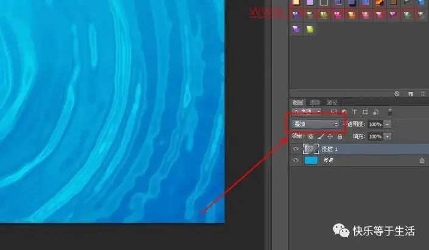Apply the teal-green style in second row

click(x=407, y=15)
